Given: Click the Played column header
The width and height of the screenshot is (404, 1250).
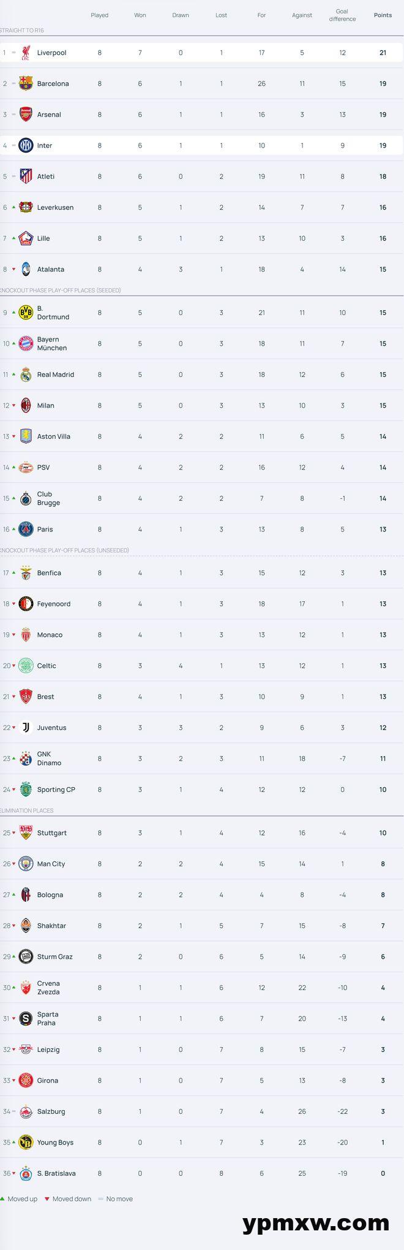Looking at the screenshot, I should pos(100,15).
